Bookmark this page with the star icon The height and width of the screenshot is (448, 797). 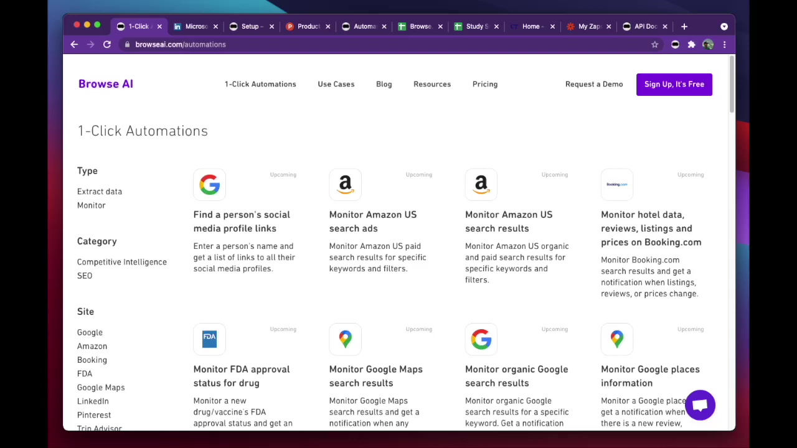[654, 45]
